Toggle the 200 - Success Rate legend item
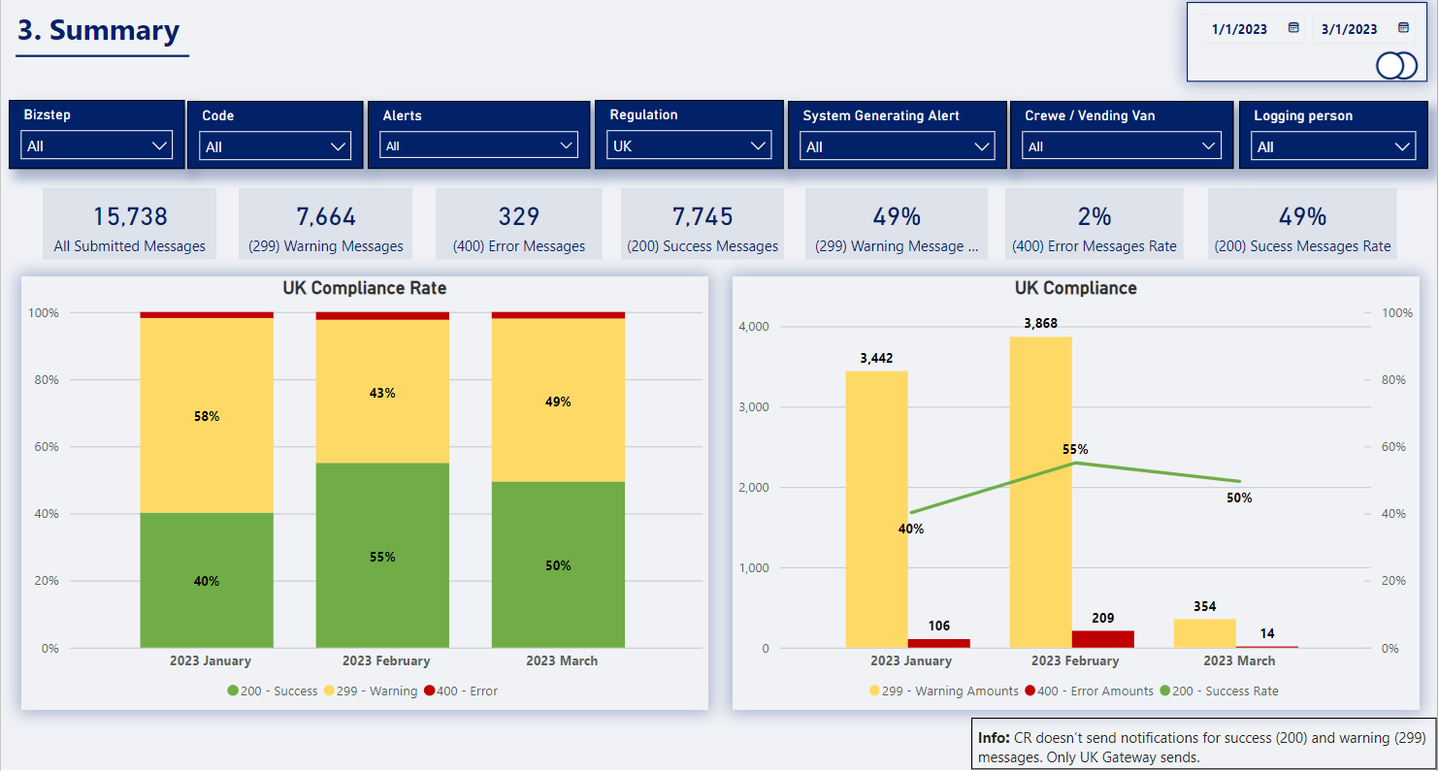 point(1219,691)
